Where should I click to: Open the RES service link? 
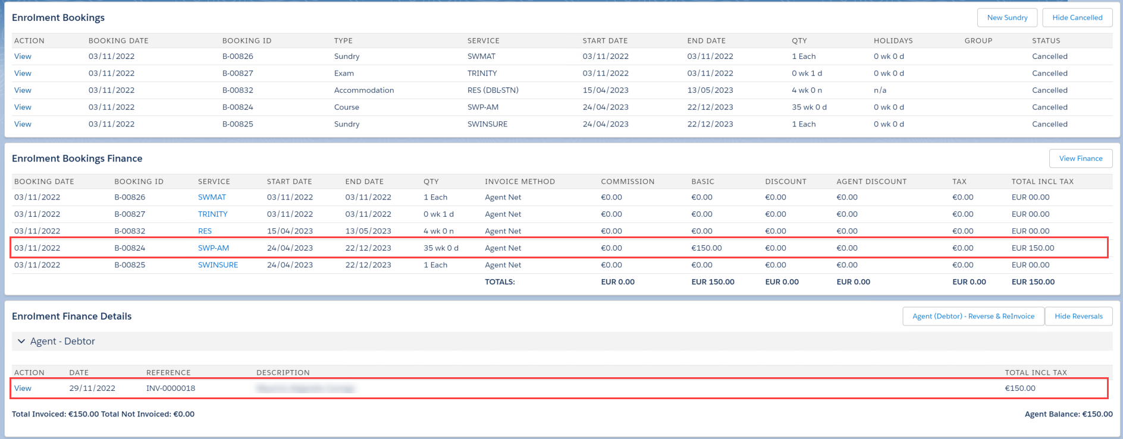point(205,231)
